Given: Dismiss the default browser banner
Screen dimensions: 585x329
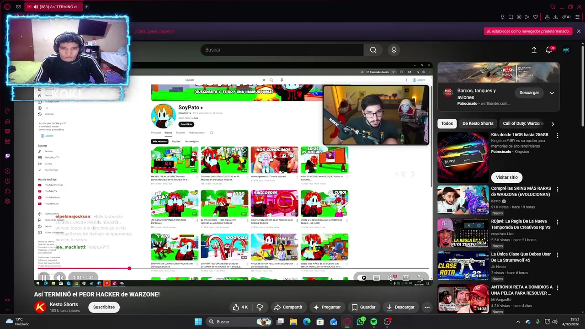Looking at the screenshot, I should 579,31.
